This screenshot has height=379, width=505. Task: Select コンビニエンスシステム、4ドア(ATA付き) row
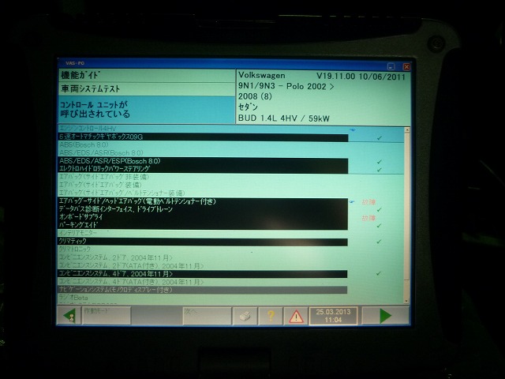(x=203, y=282)
